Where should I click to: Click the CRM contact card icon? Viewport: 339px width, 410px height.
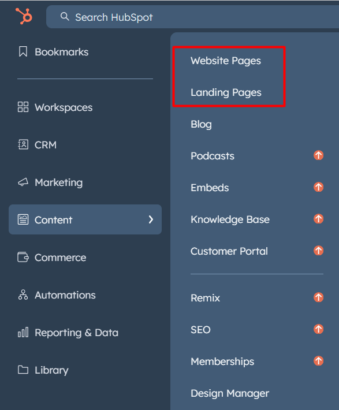[23, 144]
